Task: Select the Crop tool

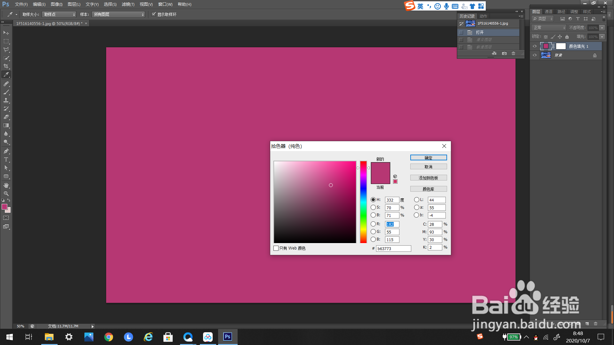Action: click(x=6, y=66)
